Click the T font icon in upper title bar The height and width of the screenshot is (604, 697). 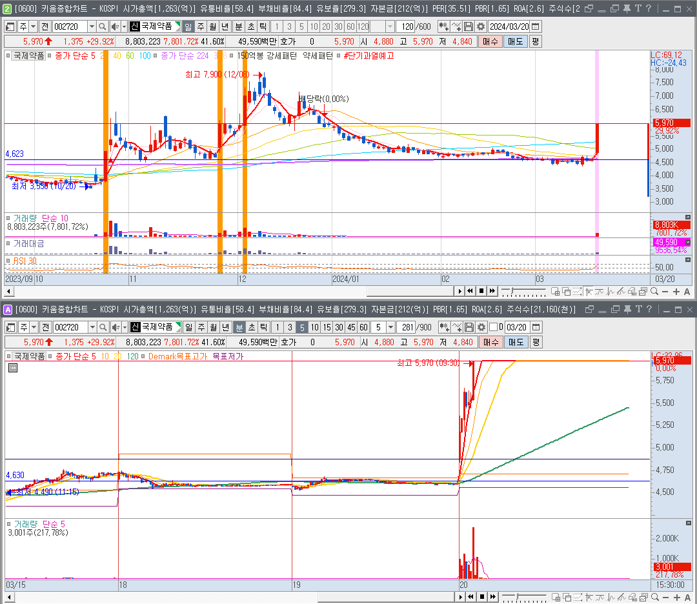point(638,8)
